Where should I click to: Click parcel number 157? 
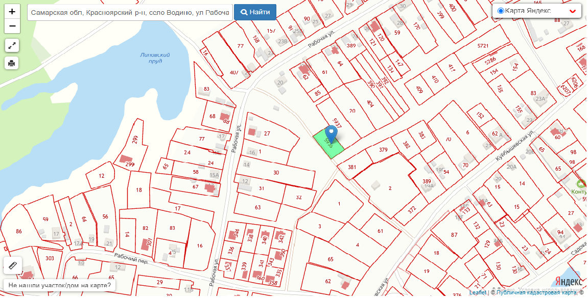pyautogui.click(x=271, y=31)
